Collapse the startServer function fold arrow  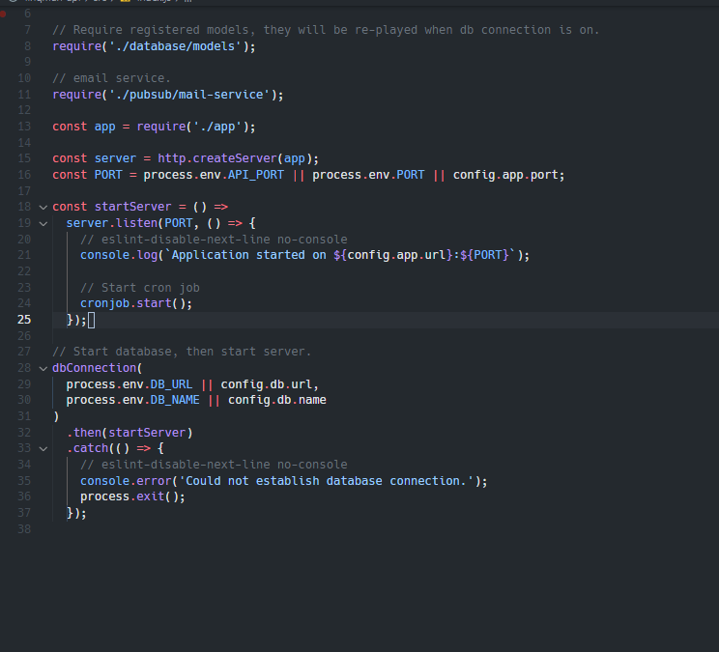click(42, 207)
